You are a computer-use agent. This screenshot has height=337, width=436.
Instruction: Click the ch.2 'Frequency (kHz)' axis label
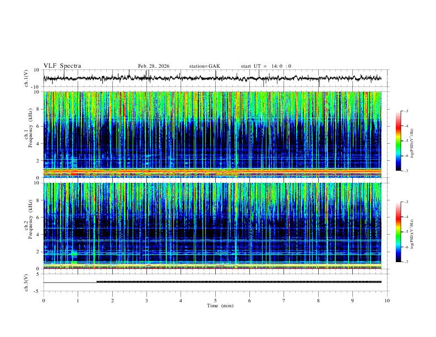(x=30, y=219)
